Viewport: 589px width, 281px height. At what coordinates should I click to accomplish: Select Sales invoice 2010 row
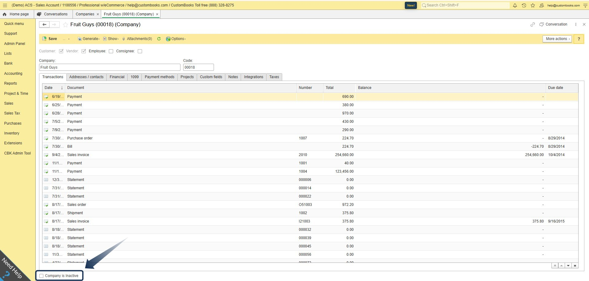pyautogui.click(x=310, y=155)
